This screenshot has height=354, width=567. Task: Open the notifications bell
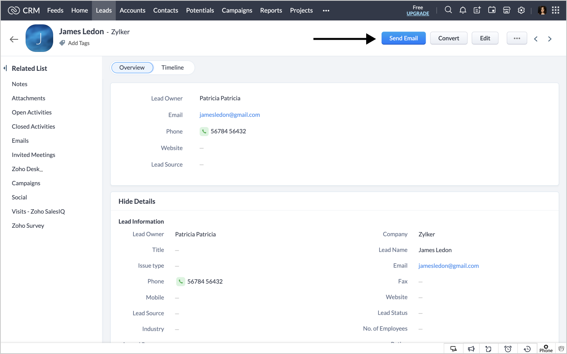click(463, 10)
